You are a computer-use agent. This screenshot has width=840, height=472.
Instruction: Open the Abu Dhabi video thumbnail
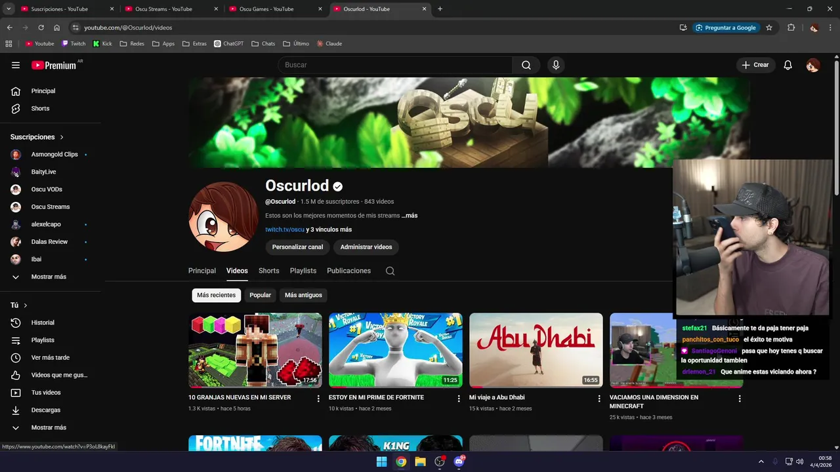535,350
